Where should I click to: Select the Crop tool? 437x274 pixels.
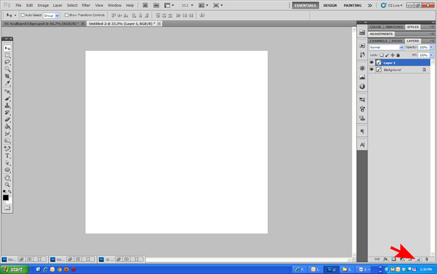coord(7,76)
